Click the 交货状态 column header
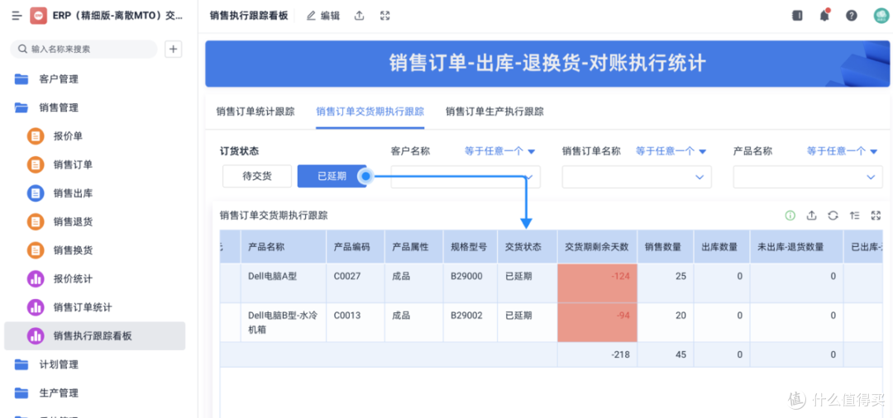 coord(528,247)
